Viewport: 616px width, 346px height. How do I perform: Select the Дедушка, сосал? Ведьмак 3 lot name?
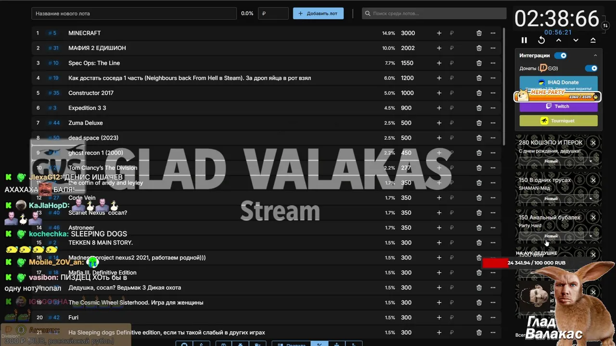[x=125, y=288]
